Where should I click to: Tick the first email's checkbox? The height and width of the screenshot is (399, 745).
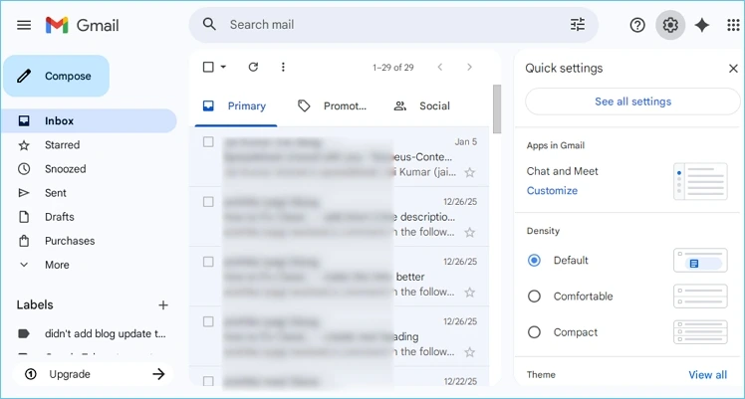[x=208, y=142]
